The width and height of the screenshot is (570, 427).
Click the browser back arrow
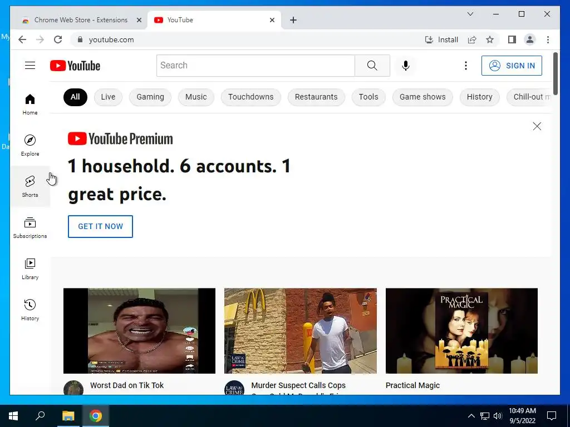22,39
